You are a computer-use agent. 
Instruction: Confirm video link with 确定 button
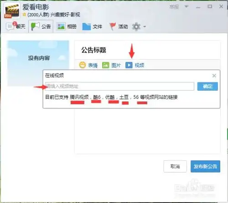click(x=207, y=86)
